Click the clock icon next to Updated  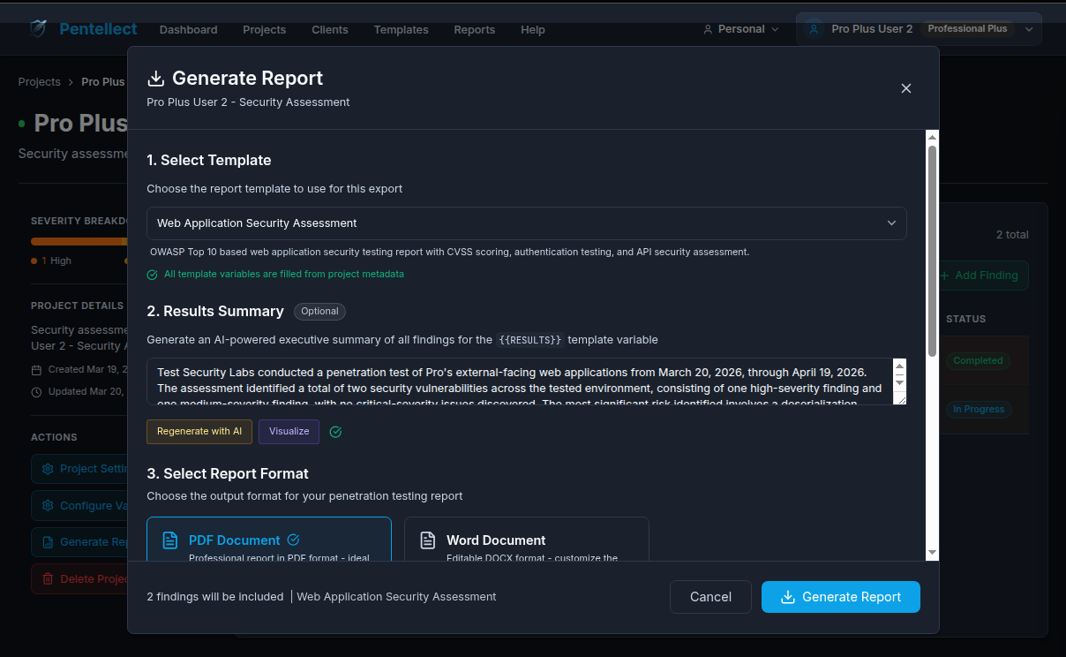click(36, 392)
